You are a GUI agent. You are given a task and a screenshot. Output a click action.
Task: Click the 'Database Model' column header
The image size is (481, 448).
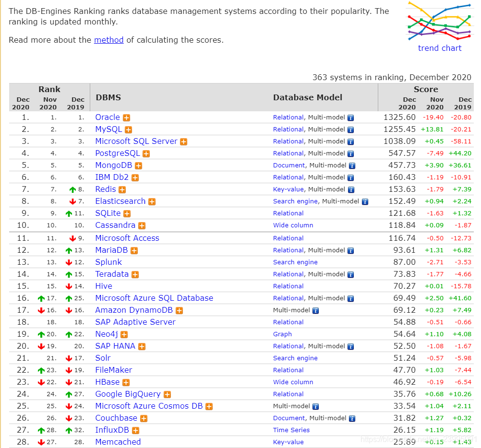(308, 97)
